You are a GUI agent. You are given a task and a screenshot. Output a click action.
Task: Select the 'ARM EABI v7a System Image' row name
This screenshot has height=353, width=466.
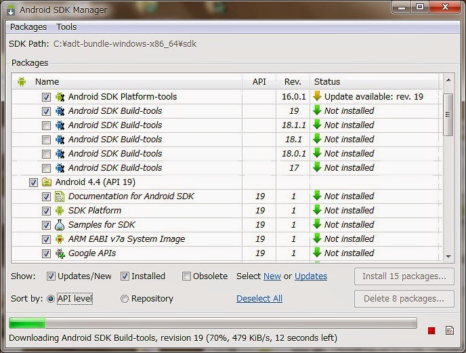point(127,239)
